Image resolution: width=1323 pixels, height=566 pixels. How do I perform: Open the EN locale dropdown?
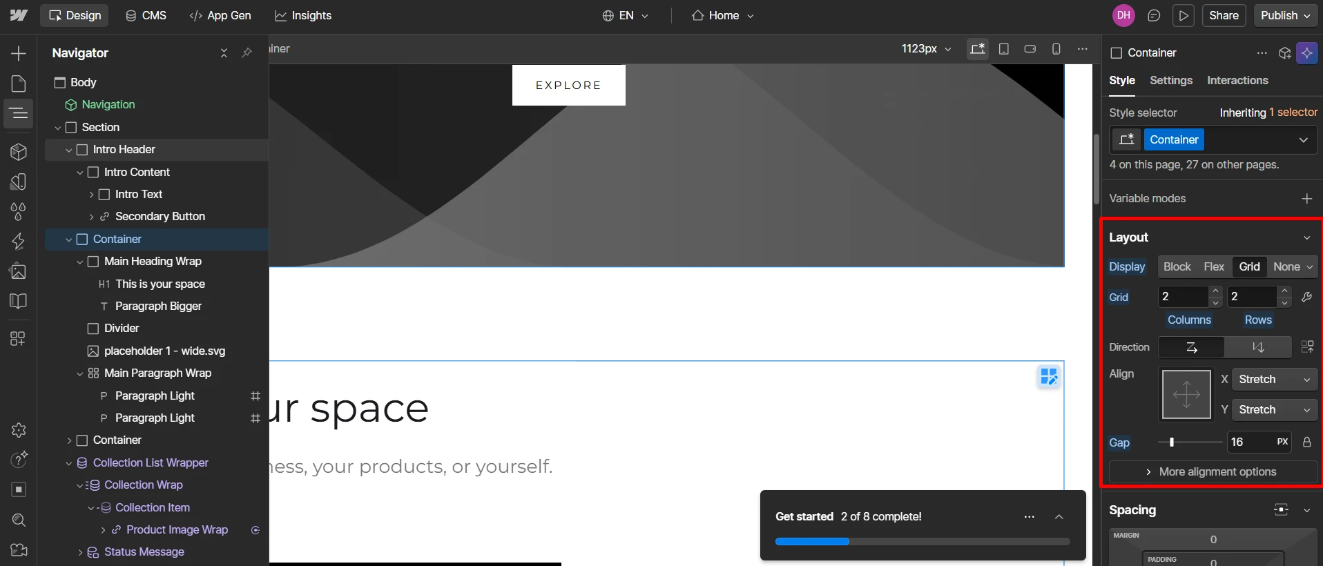[x=625, y=15]
